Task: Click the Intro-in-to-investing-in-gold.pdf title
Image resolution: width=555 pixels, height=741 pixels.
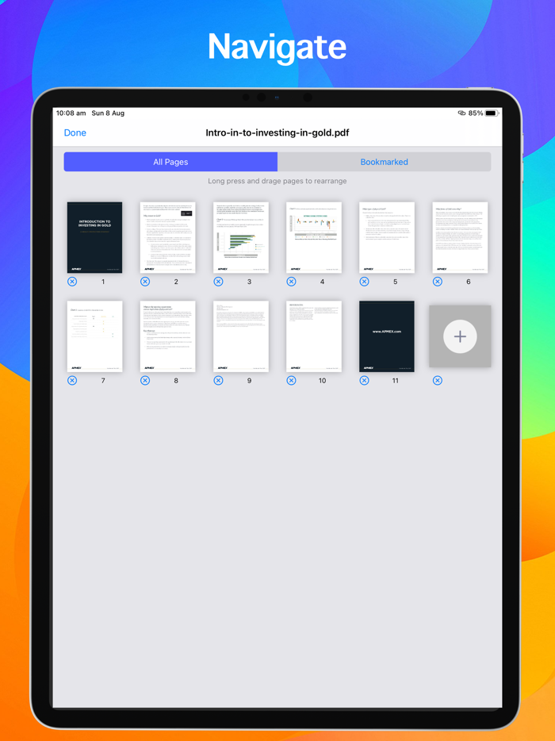Action: click(x=277, y=132)
